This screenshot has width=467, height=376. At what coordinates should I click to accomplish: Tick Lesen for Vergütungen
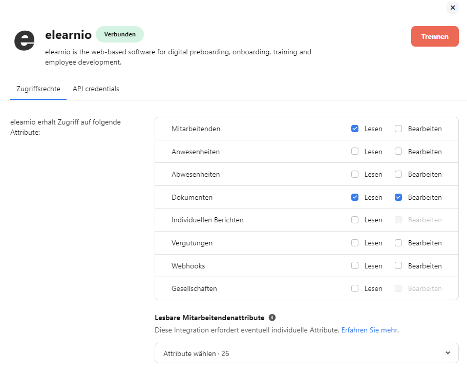point(355,243)
